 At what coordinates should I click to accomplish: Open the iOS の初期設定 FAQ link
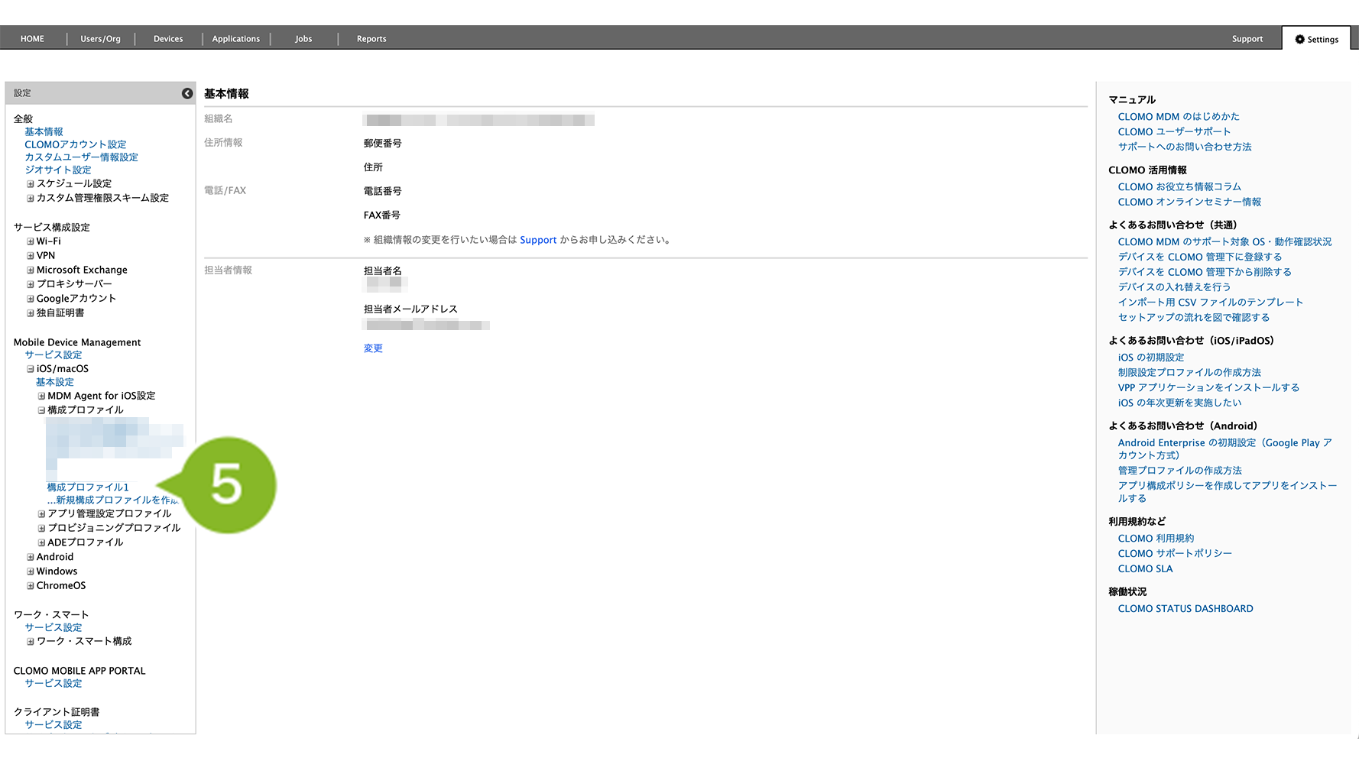click(x=1150, y=358)
